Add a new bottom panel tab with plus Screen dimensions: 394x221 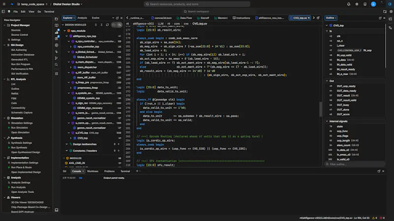coord(137,171)
